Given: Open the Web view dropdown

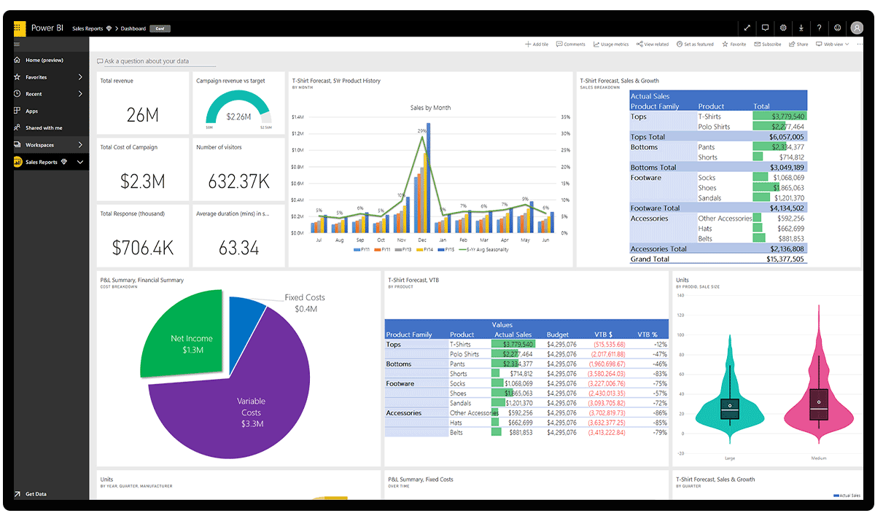Looking at the screenshot, I should tap(831, 44).
